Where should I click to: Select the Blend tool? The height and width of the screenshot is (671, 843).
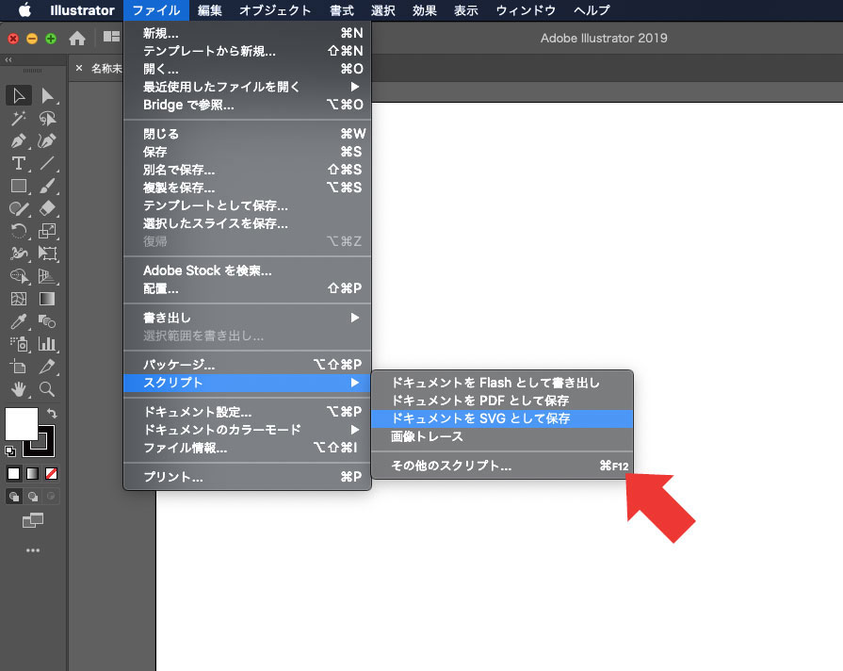coord(47,321)
